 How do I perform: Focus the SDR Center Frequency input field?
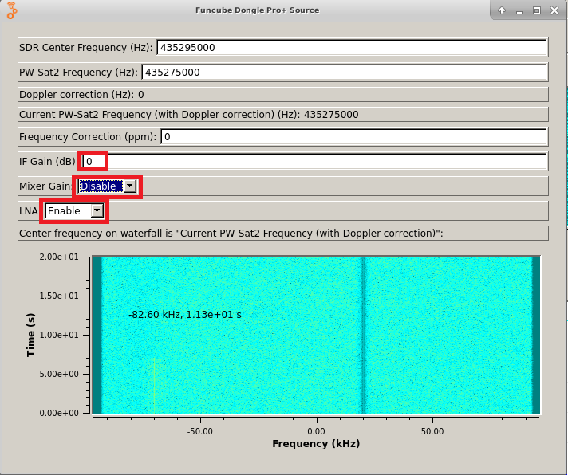pyautogui.click(x=351, y=47)
